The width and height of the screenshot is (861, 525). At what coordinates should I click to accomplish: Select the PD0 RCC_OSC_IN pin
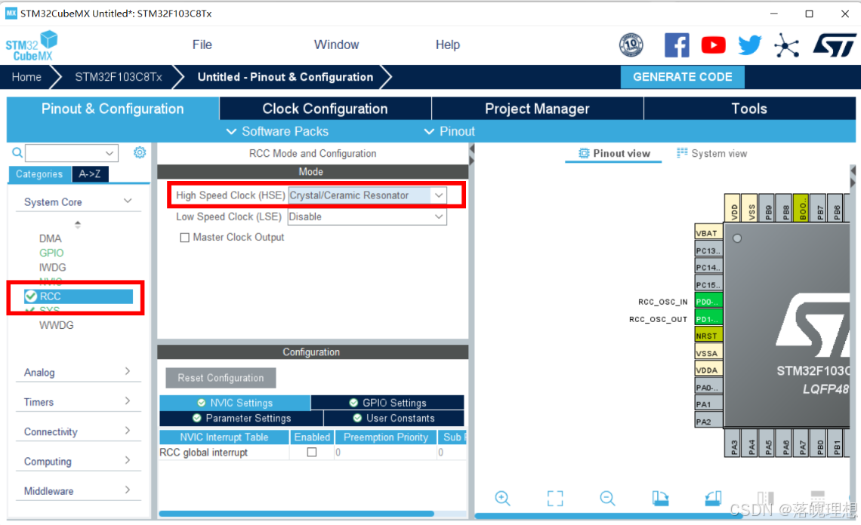pos(708,302)
